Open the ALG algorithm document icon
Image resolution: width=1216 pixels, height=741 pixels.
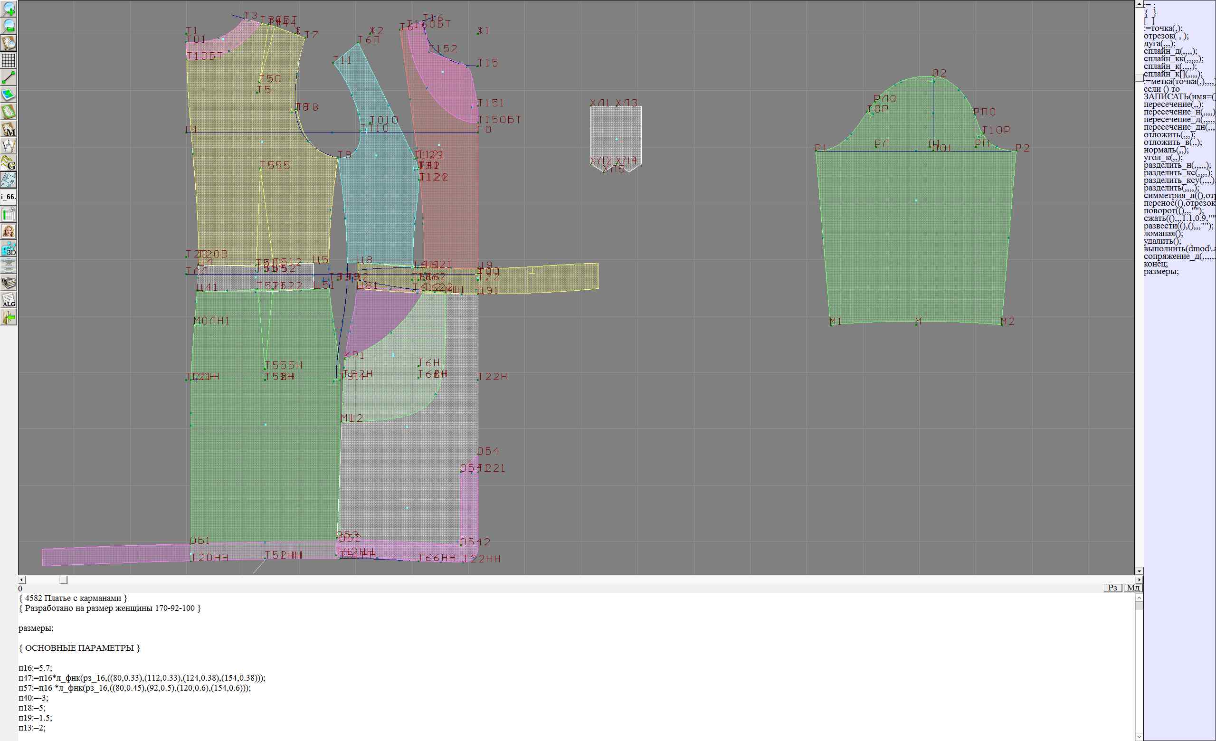point(9,300)
